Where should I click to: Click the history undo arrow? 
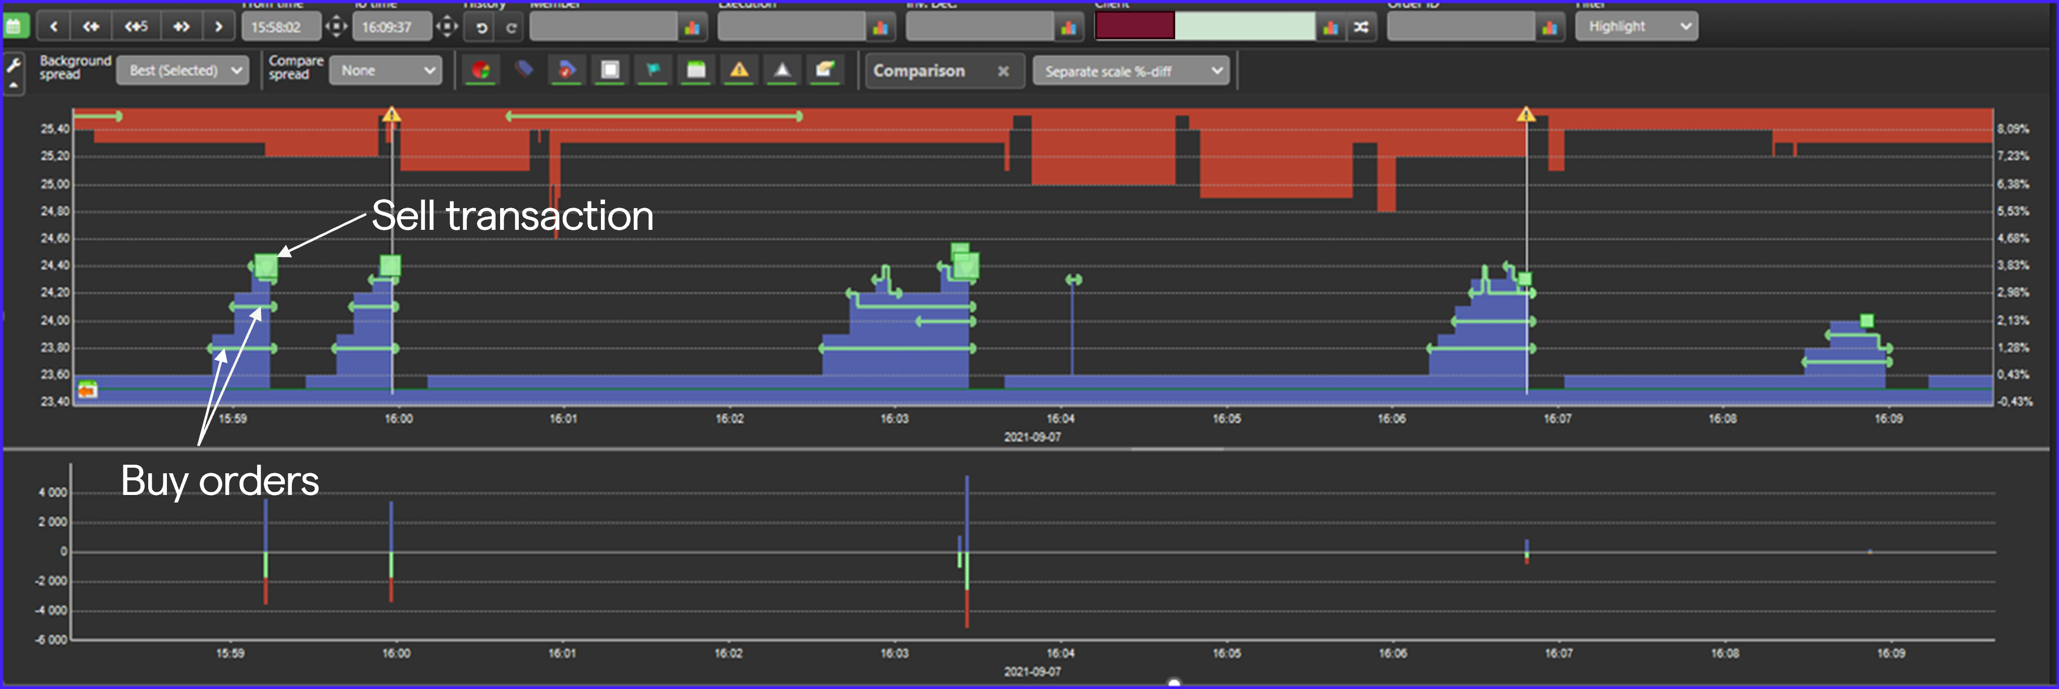pyautogui.click(x=481, y=27)
